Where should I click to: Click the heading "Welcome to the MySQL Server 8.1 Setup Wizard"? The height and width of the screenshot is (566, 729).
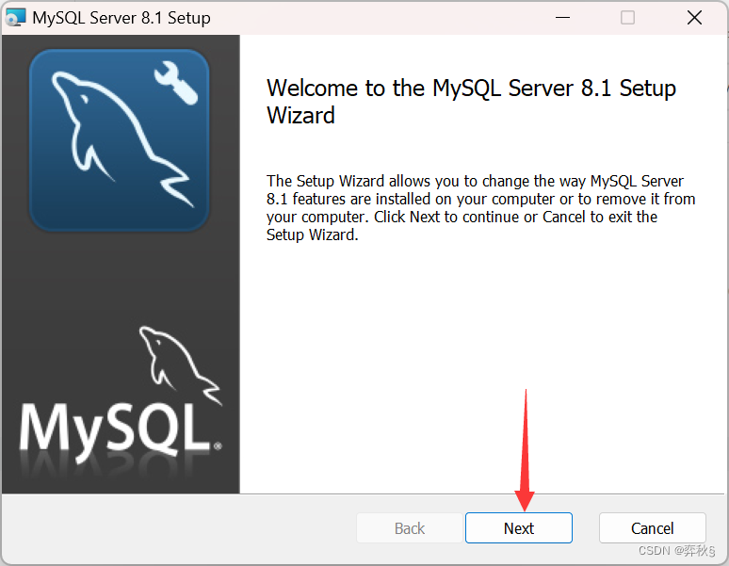471,102
